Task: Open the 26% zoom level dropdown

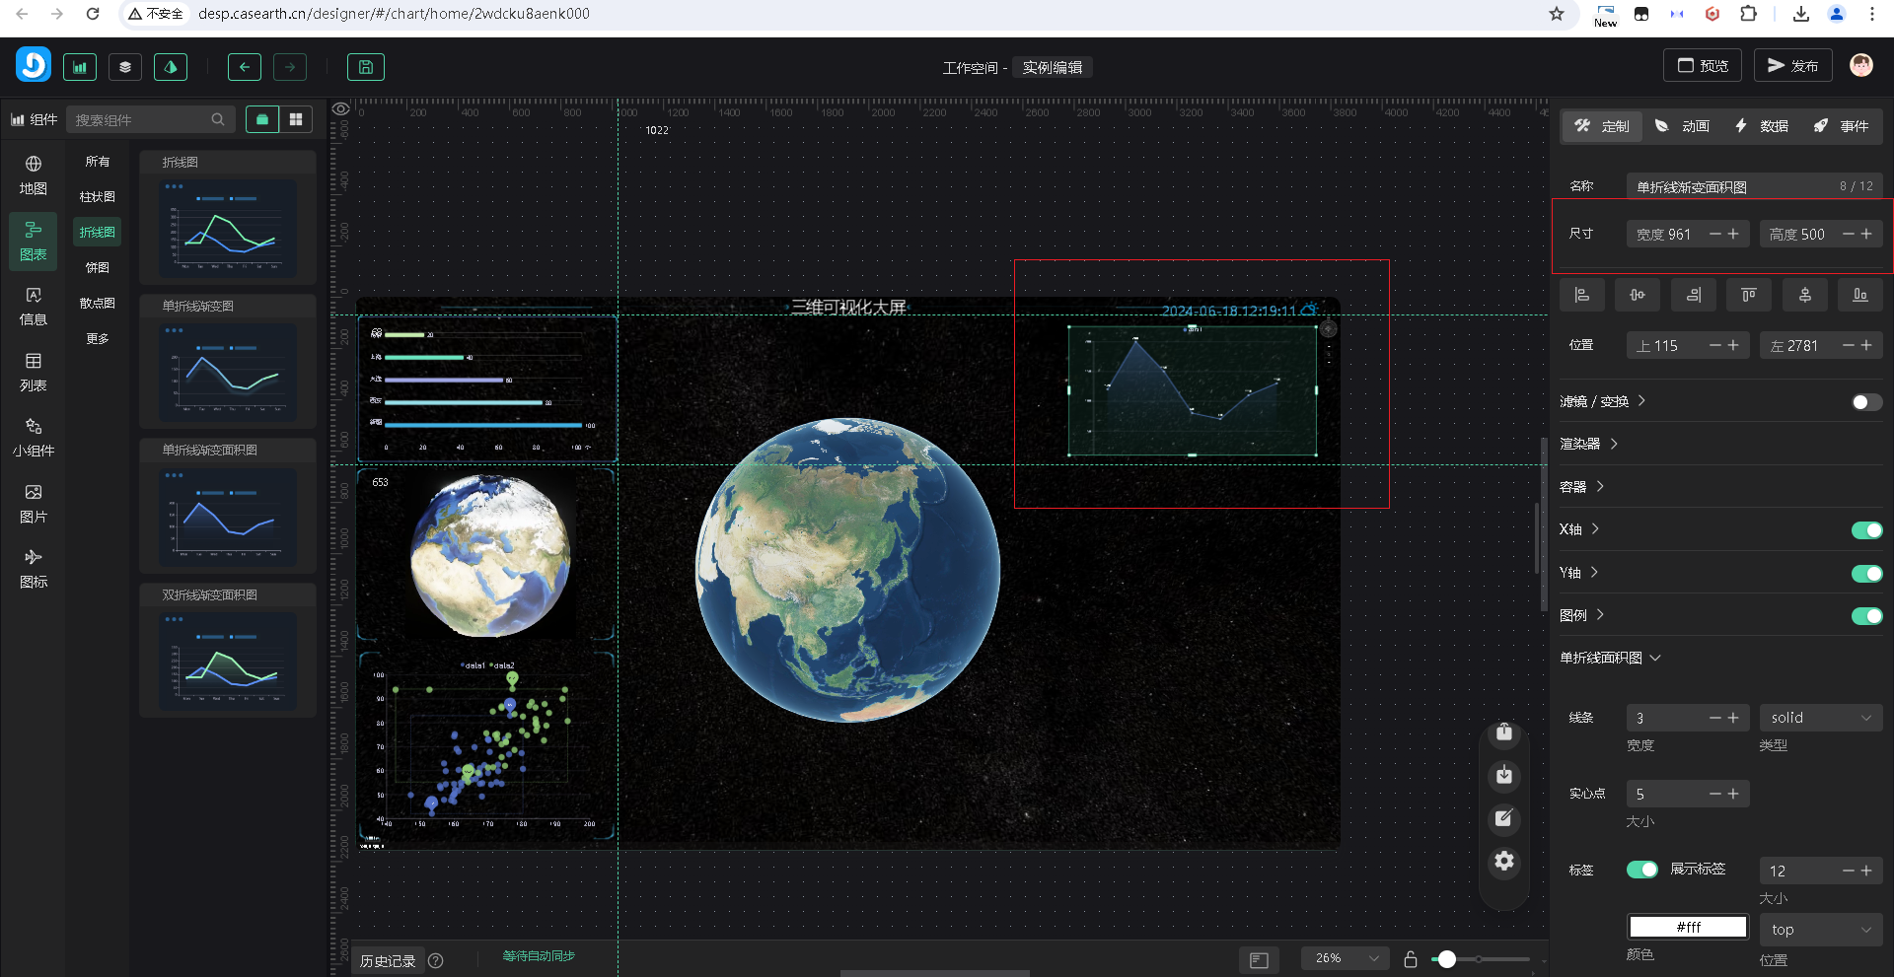Action: tap(1345, 958)
